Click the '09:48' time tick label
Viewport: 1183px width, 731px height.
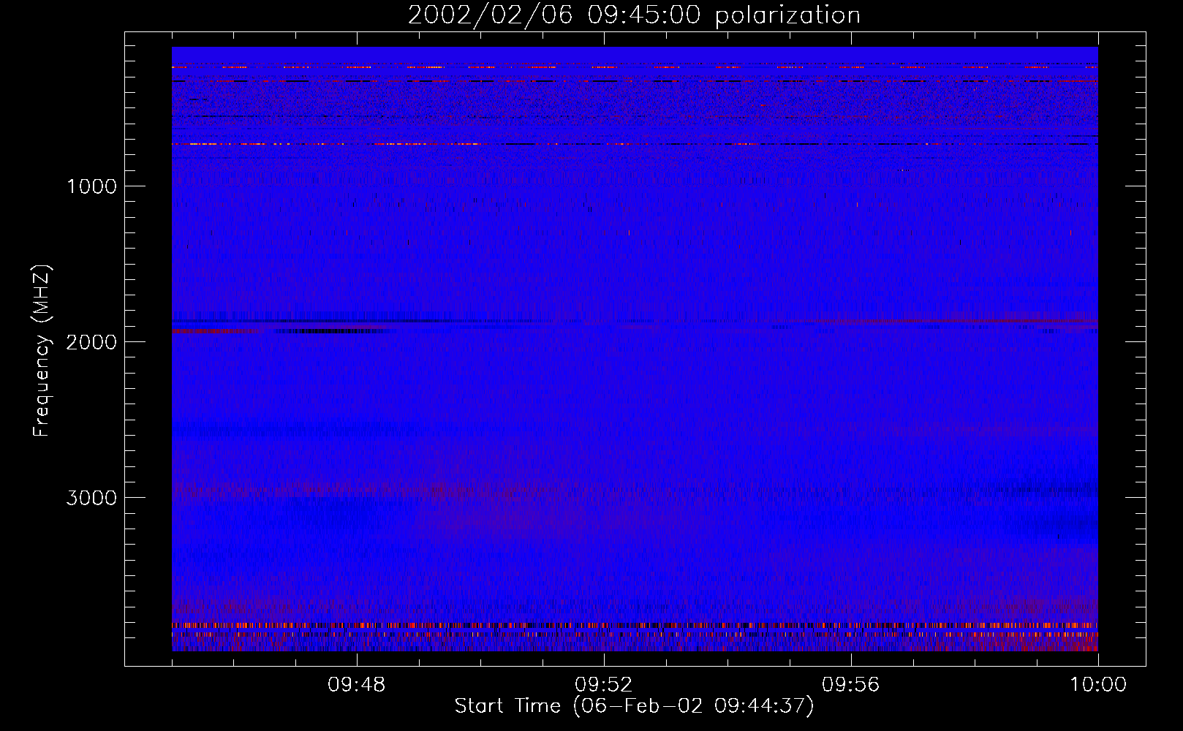(x=357, y=685)
